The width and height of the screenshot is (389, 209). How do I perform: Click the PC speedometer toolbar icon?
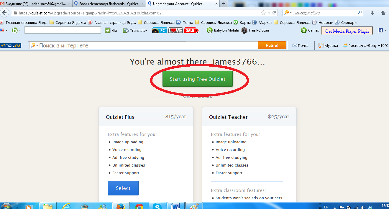[x=160, y=30]
